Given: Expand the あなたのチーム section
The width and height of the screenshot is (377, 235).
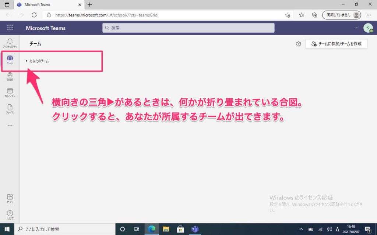Looking at the screenshot, I should point(37,61).
